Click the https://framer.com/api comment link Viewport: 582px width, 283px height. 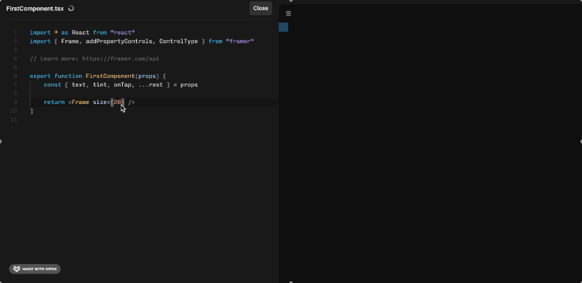point(121,59)
